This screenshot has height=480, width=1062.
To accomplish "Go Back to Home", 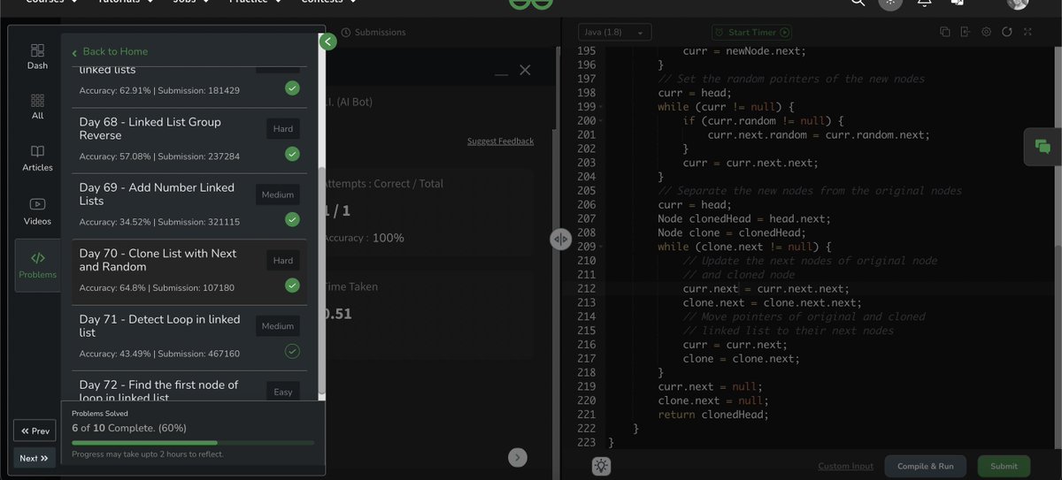I will [x=110, y=51].
